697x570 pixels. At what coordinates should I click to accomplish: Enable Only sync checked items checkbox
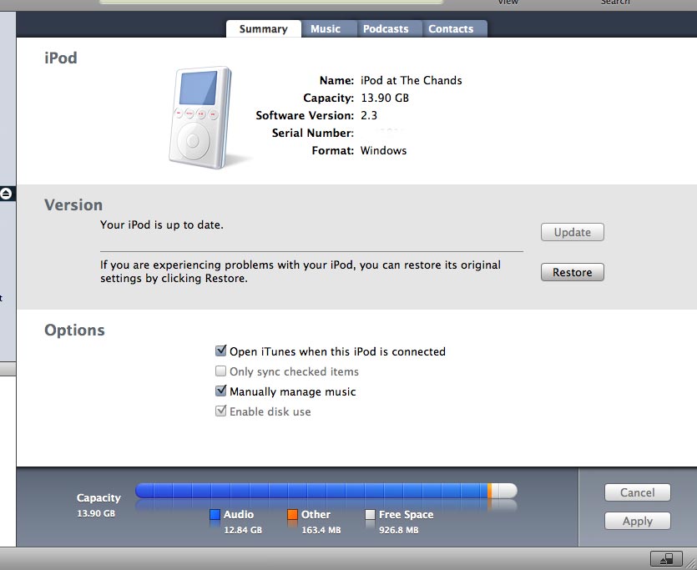click(x=220, y=371)
